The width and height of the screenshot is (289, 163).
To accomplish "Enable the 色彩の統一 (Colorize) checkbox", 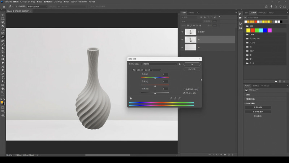I will (x=185, y=89).
